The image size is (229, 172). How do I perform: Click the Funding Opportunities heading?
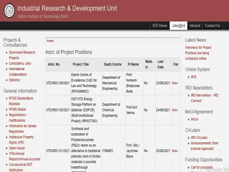[204, 159]
